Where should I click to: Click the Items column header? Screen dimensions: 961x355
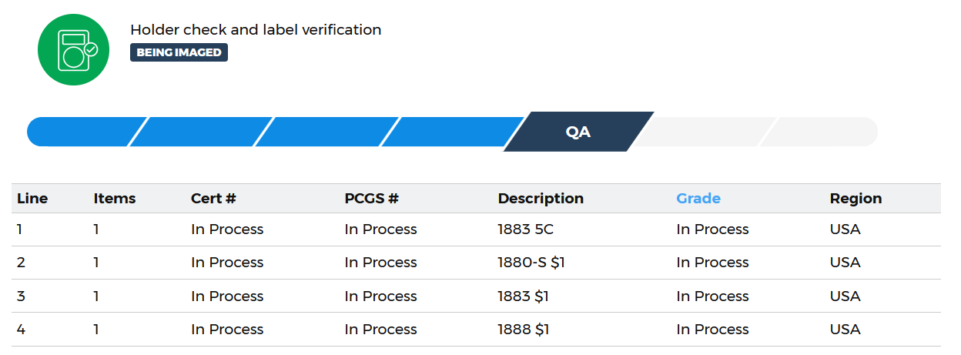tap(115, 199)
